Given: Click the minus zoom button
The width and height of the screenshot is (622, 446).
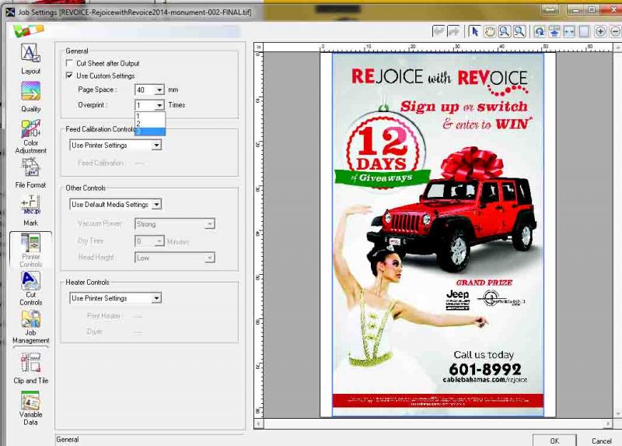Looking at the screenshot, I should 615,31.
